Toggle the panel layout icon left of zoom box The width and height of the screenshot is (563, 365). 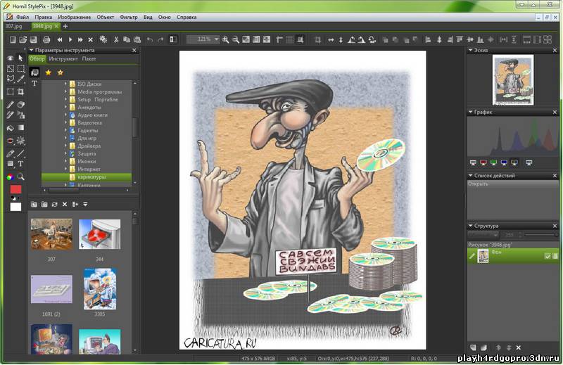(x=173, y=39)
